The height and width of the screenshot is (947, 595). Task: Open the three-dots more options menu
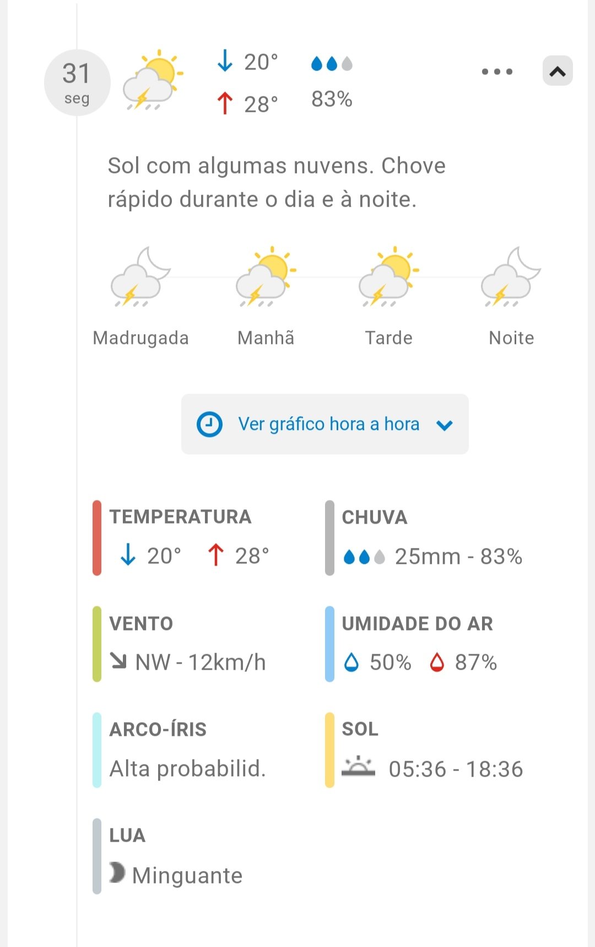click(497, 72)
